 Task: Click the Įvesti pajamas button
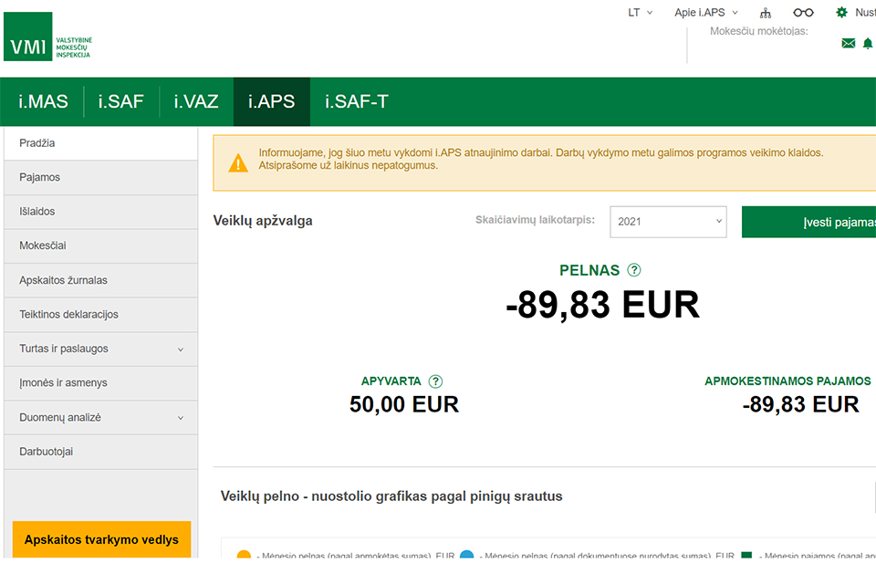[812, 222]
